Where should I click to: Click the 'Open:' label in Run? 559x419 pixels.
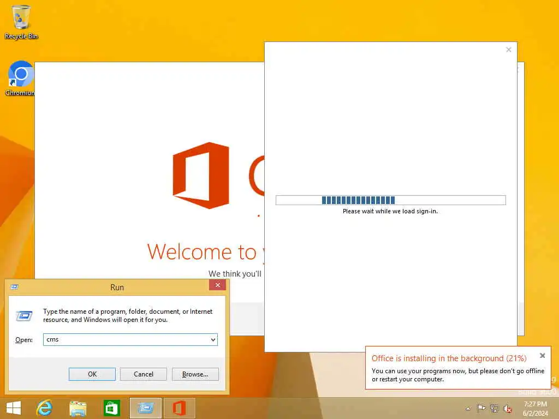coord(24,340)
